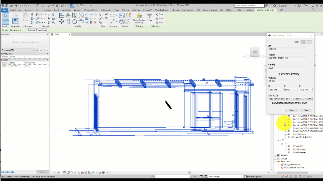Open the Collaborate ribbon tab
The width and height of the screenshot is (323, 181).
[x=106, y=10]
